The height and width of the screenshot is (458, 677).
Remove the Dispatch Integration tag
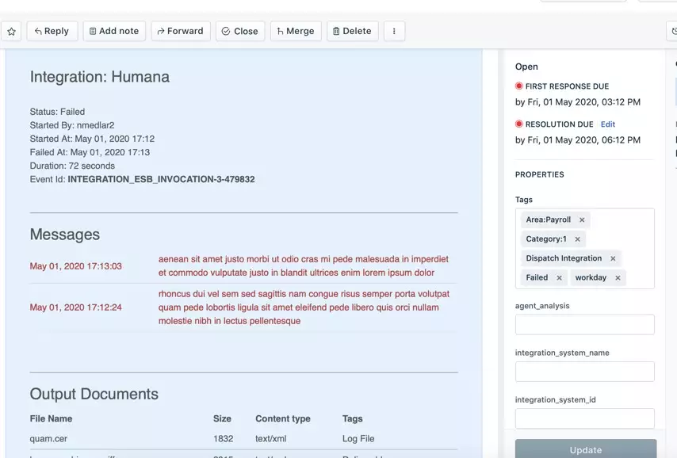613,258
